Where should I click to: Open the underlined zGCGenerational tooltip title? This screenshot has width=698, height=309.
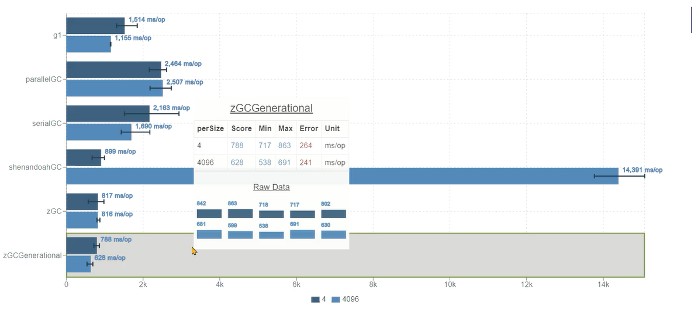tap(271, 108)
